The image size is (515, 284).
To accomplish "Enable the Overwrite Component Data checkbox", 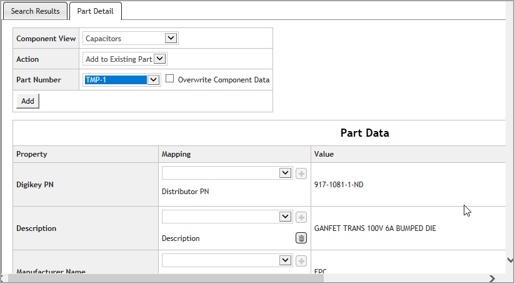I will tap(169, 79).
